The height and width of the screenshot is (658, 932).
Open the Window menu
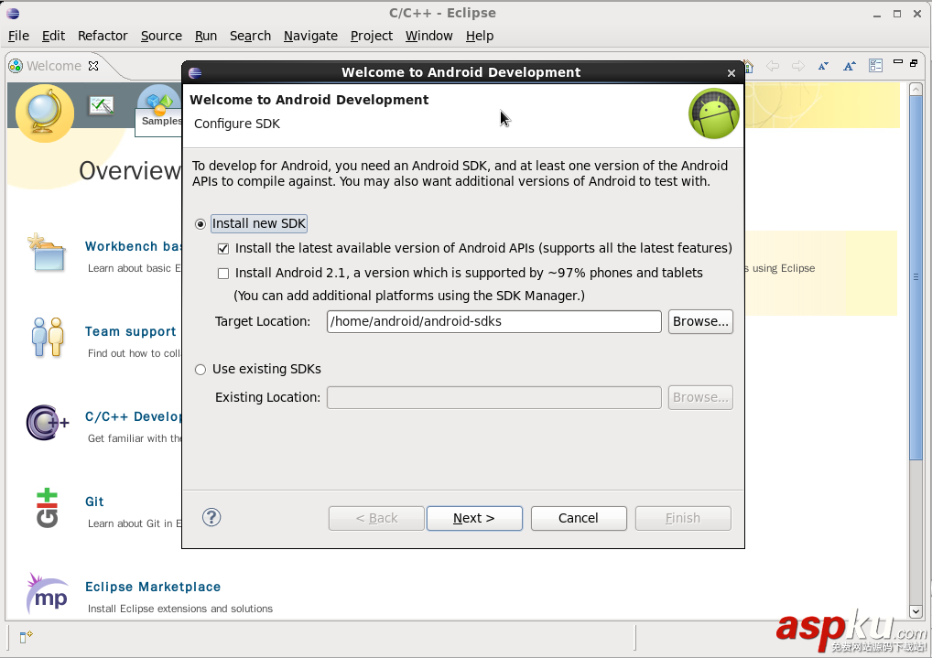[x=428, y=36]
